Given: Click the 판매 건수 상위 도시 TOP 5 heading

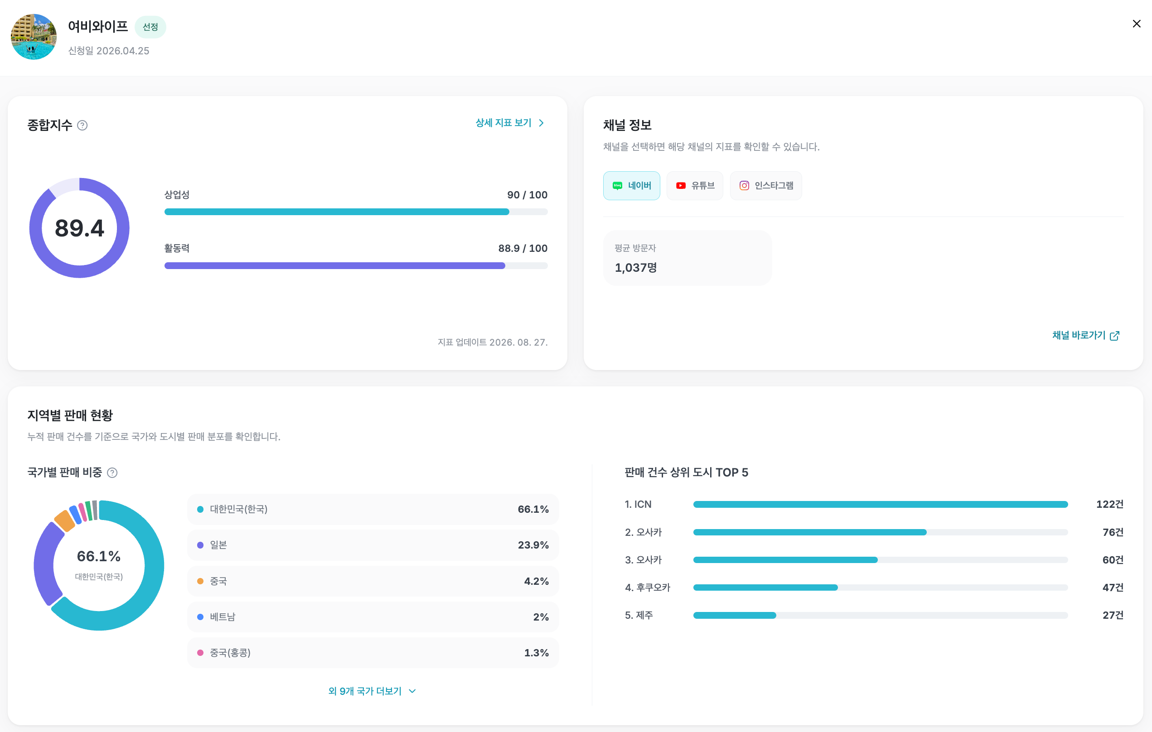Looking at the screenshot, I should [687, 472].
